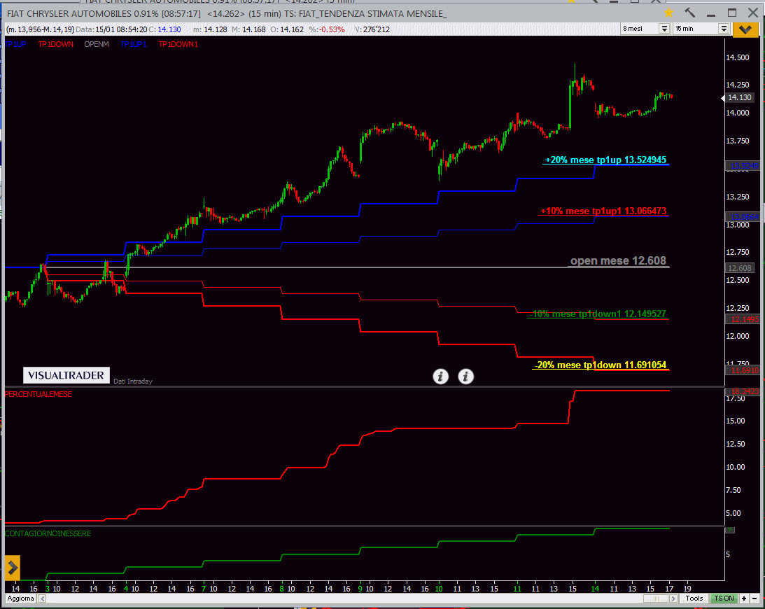Select the OPENM indicator label

(x=96, y=44)
